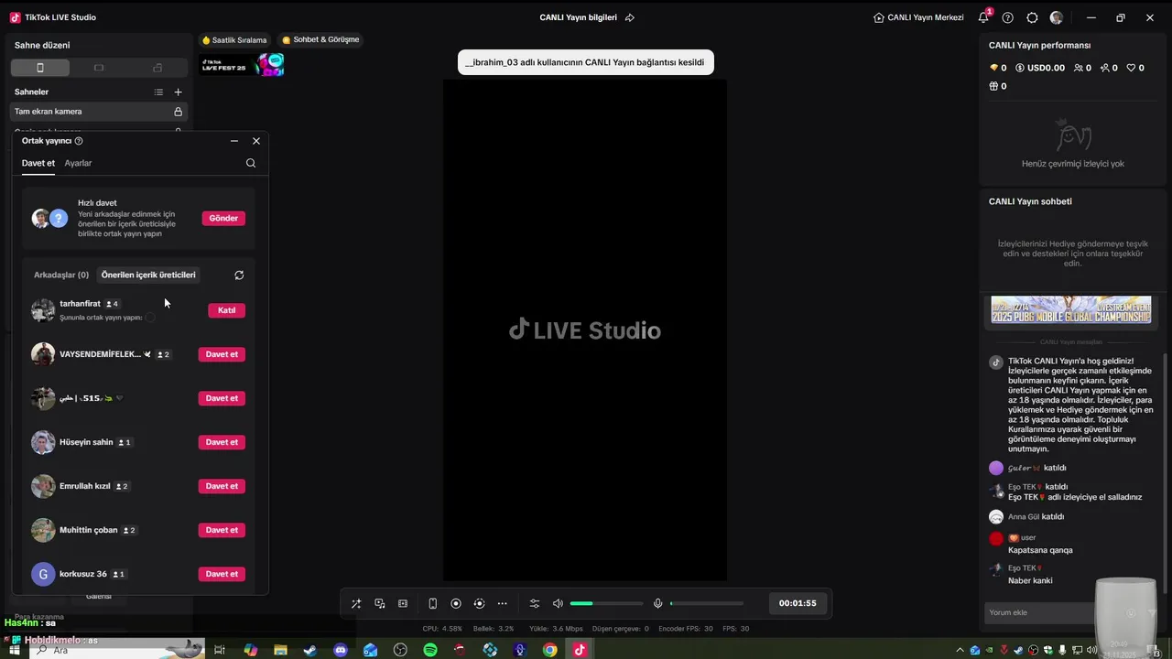Invite korkusuz 36 with Davet et

(222, 574)
